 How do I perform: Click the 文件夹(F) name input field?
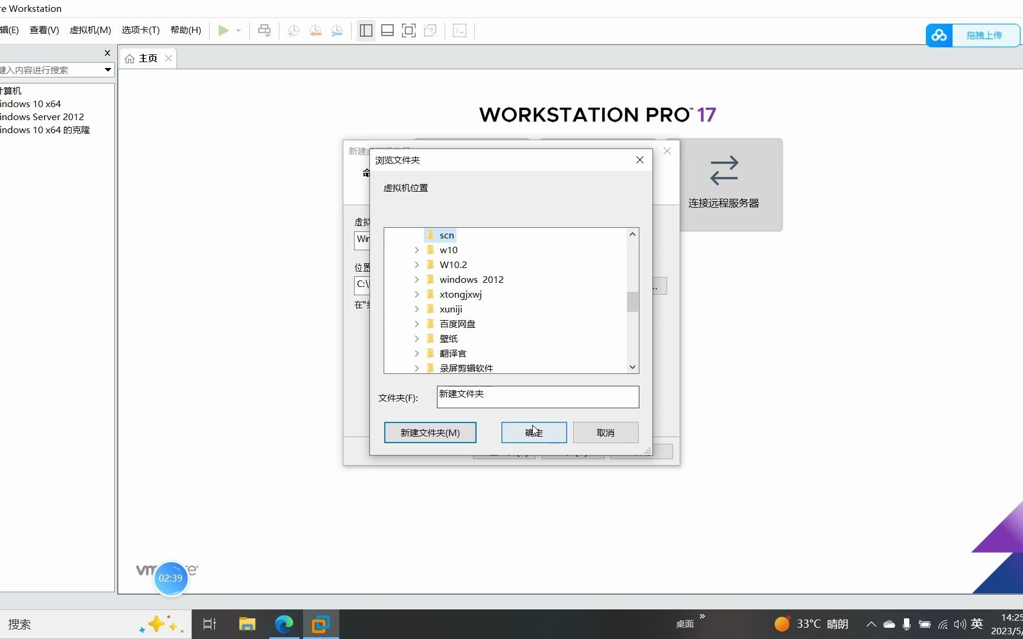[x=538, y=397]
